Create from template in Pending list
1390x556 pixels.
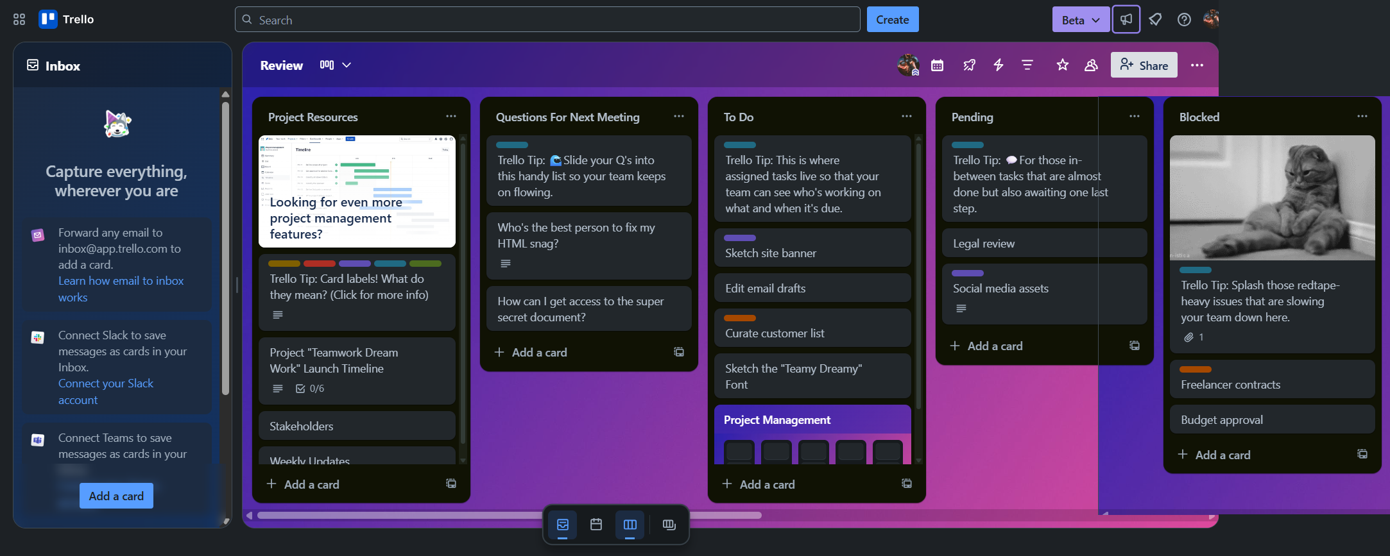[1135, 346]
